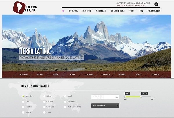
Task: Expand the Avant de partir menu
Action: click(101, 11)
